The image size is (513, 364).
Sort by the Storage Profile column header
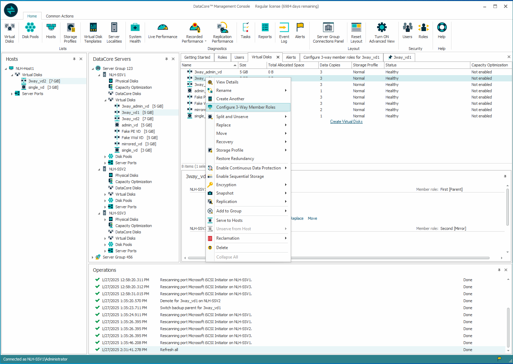pyautogui.click(x=365, y=65)
